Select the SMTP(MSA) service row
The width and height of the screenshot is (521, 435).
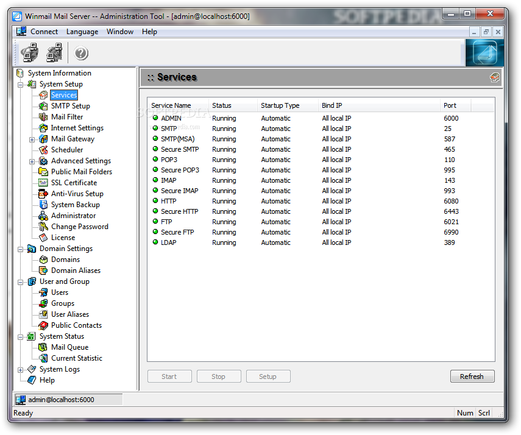coord(321,139)
